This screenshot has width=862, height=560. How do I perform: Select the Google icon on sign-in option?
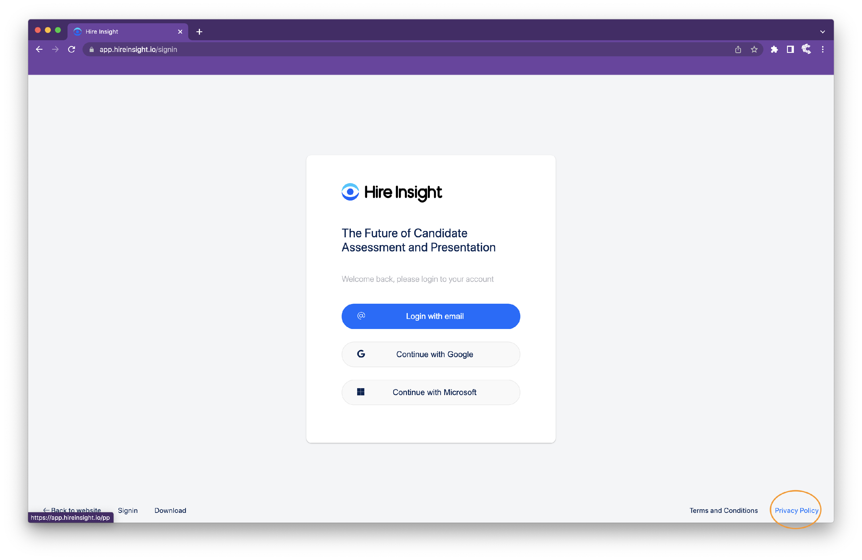(361, 354)
